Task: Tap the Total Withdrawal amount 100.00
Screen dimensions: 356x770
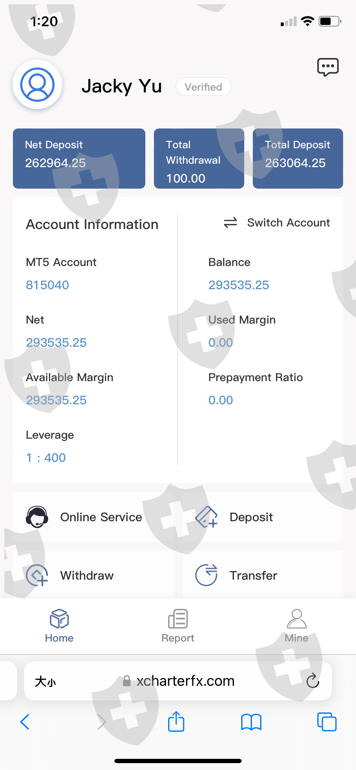Action: (x=186, y=178)
